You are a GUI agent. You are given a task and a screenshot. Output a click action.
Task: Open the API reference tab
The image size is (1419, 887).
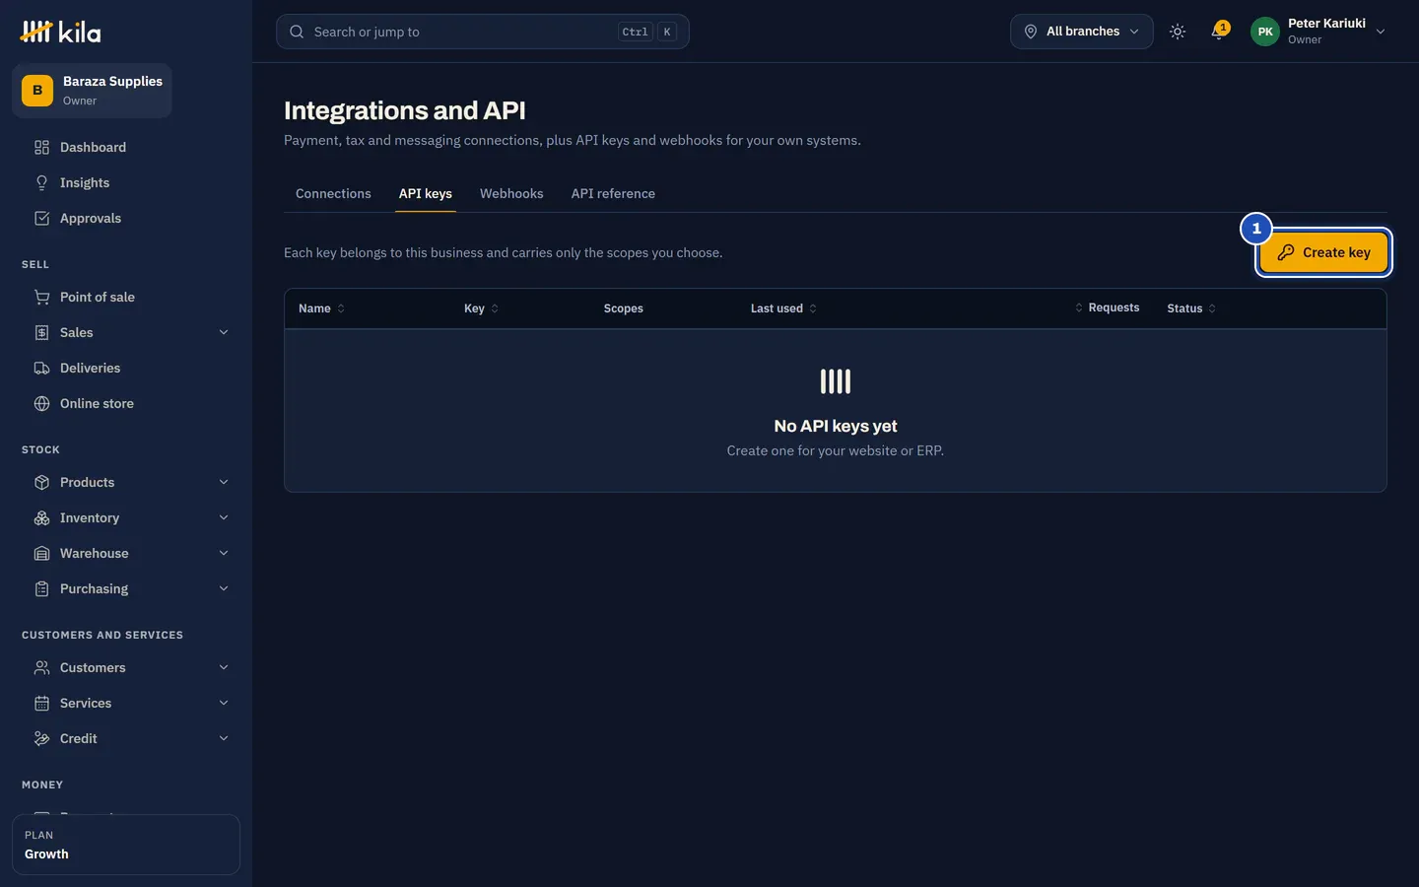613,193
